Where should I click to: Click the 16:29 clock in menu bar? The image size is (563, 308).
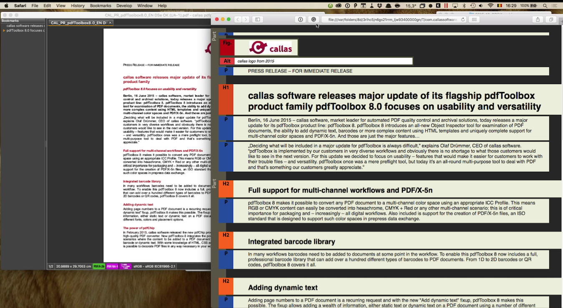[x=511, y=6]
